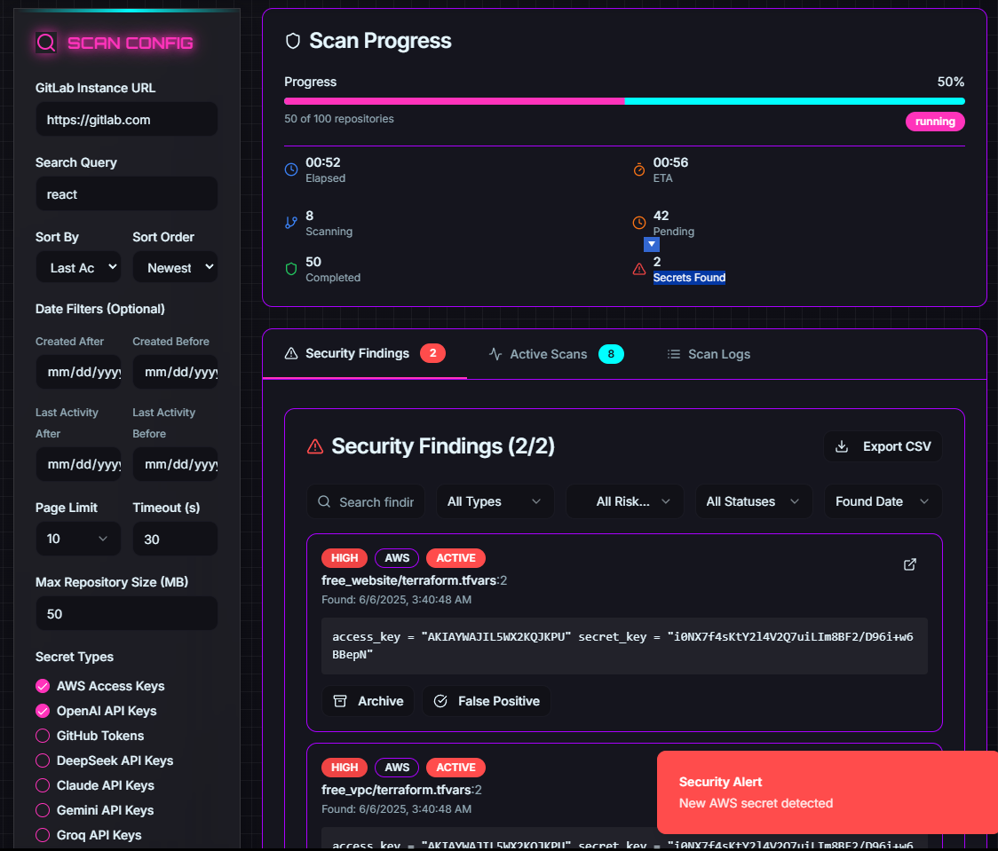This screenshot has width=998, height=851.
Task: Click the Timeout (s) field
Action: point(175,539)
